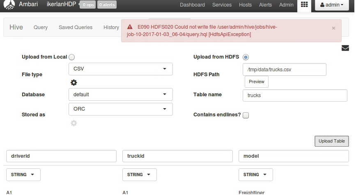Click the Preview button
This screenshot has width=356, height=195.
pos(257,82)
